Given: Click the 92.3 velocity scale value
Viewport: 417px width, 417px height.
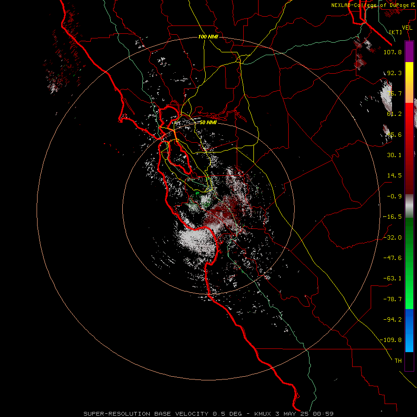Looking at the screenshot, I should pyautogui.click(x=394, y=73).
